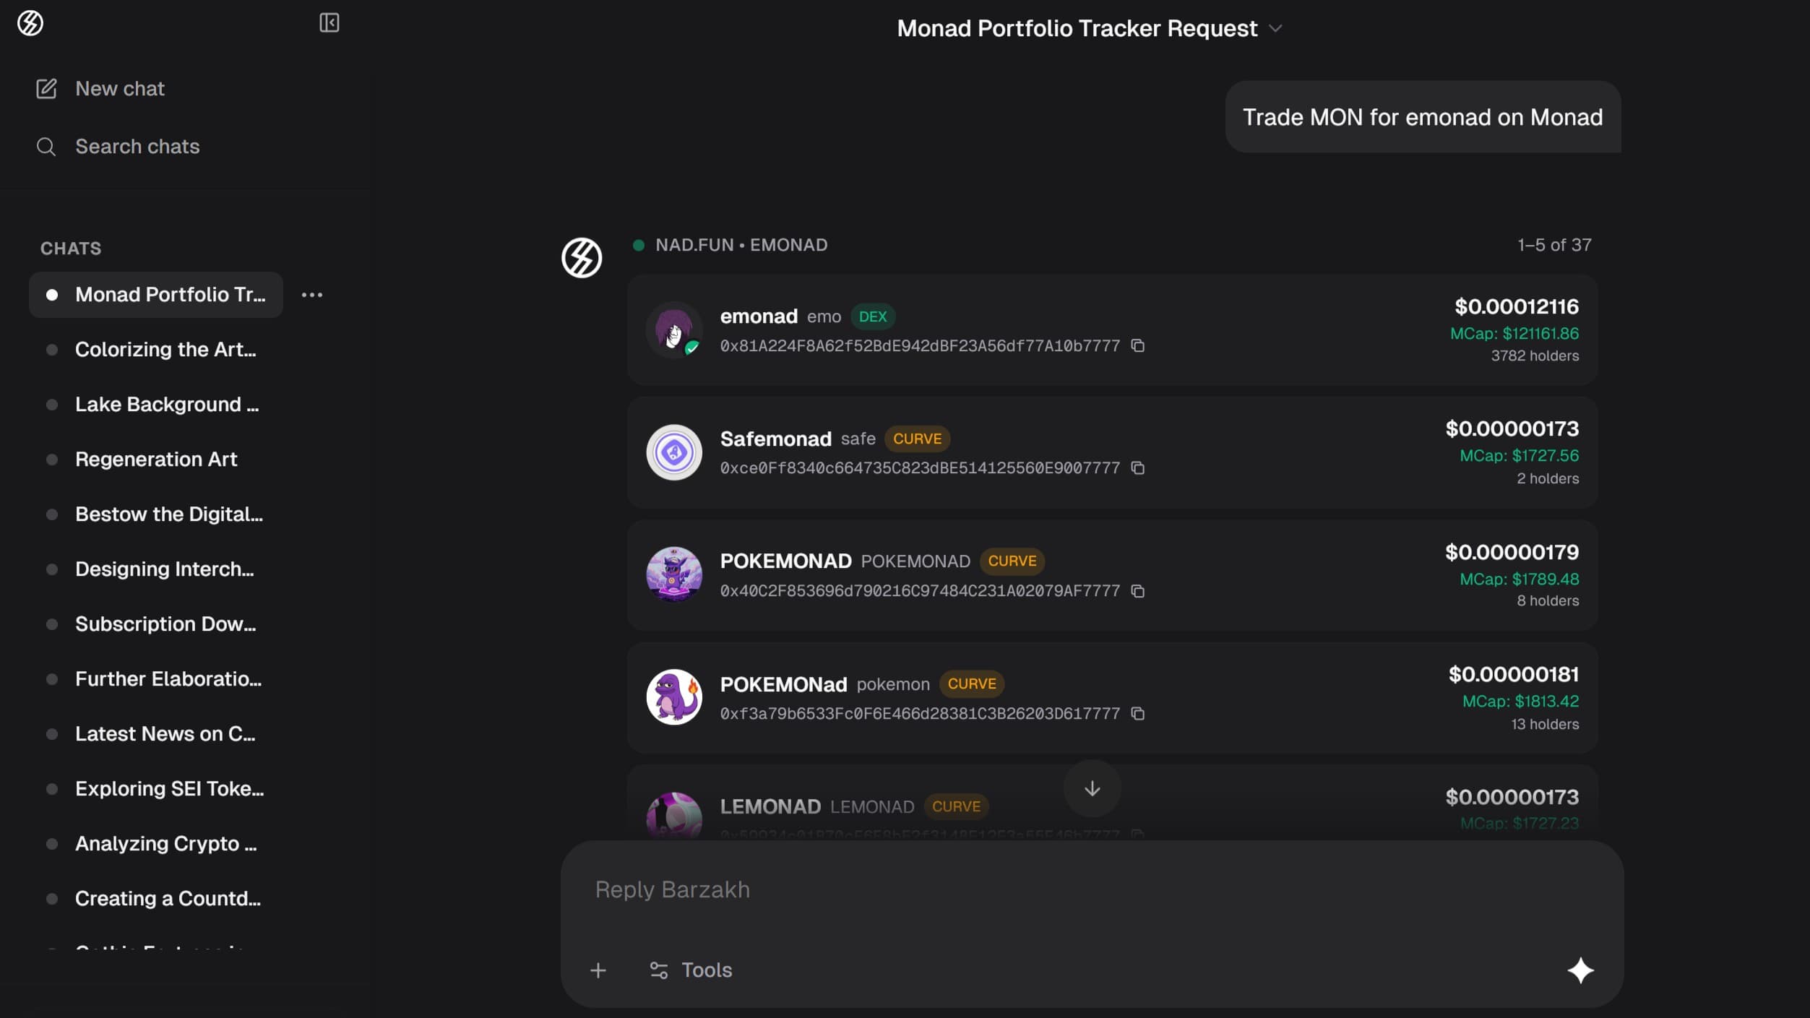Copy the emonad contract address

pos(1138,346)
